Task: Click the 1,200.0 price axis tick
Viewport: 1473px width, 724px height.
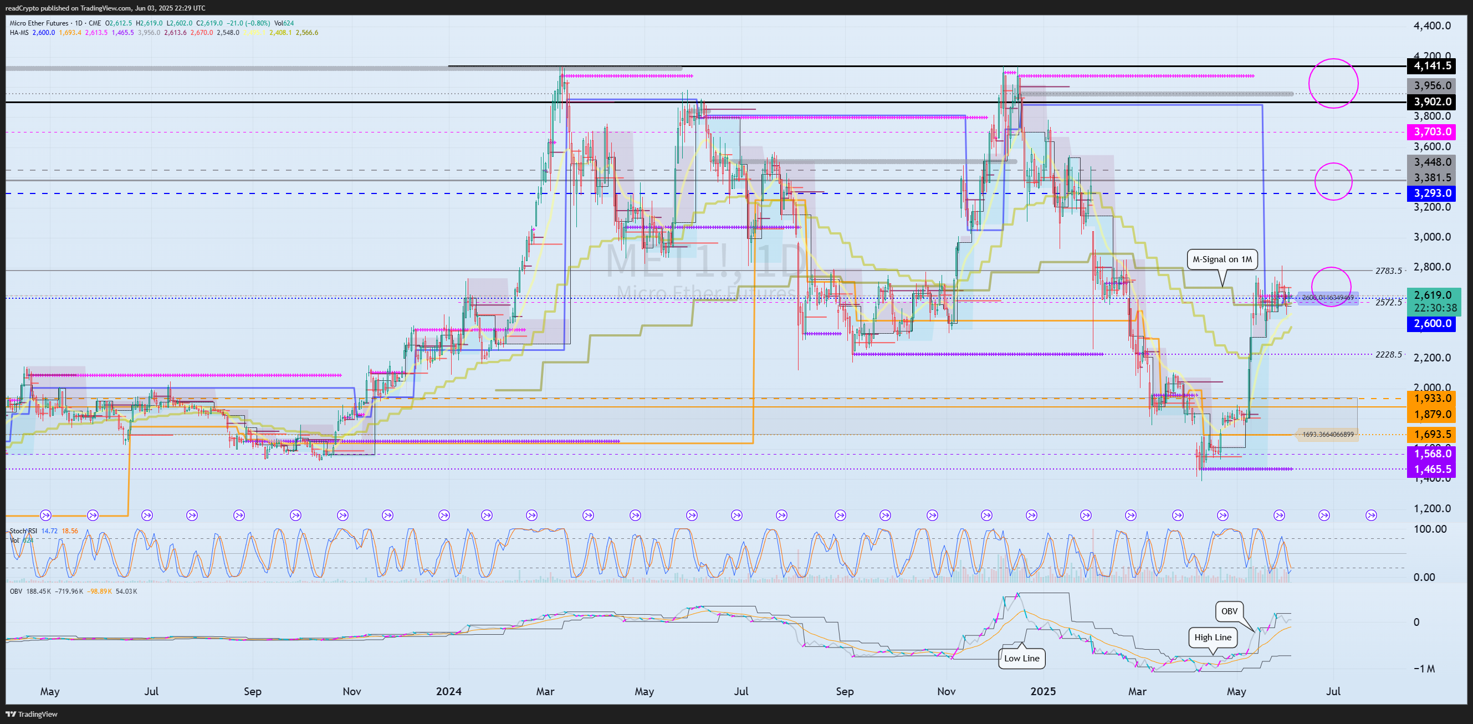Action: (x=1432, y=509)
